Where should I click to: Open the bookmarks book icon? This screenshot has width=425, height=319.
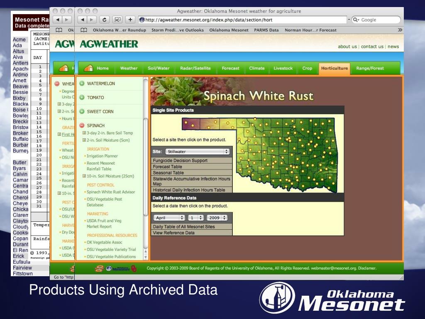[x=84, y=30]
